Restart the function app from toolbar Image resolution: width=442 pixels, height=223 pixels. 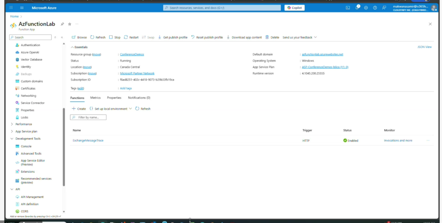point(126,37)
